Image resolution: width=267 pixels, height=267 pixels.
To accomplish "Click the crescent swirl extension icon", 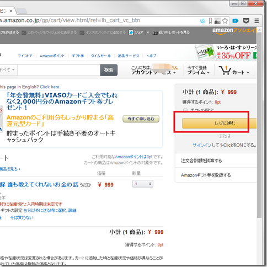I will pyautogui.click(x=203, y=21).
